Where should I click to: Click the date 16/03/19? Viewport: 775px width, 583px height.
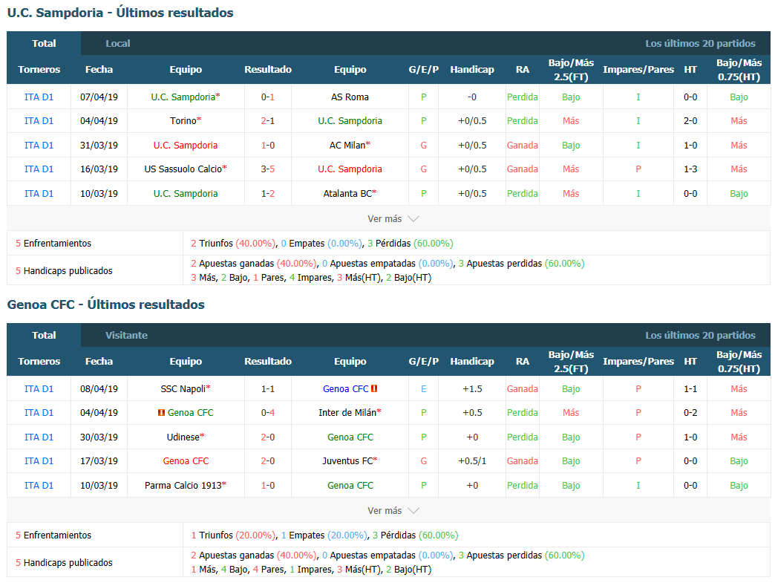point(99,169)
